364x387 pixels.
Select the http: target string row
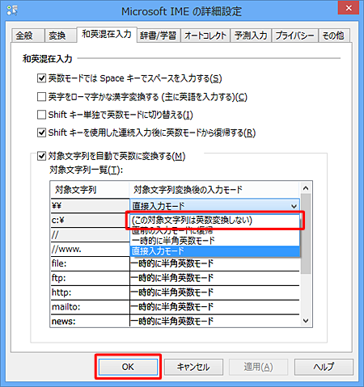[90, 292]
